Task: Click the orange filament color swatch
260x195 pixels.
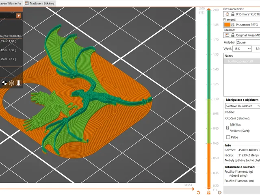Action: point(227,25)
